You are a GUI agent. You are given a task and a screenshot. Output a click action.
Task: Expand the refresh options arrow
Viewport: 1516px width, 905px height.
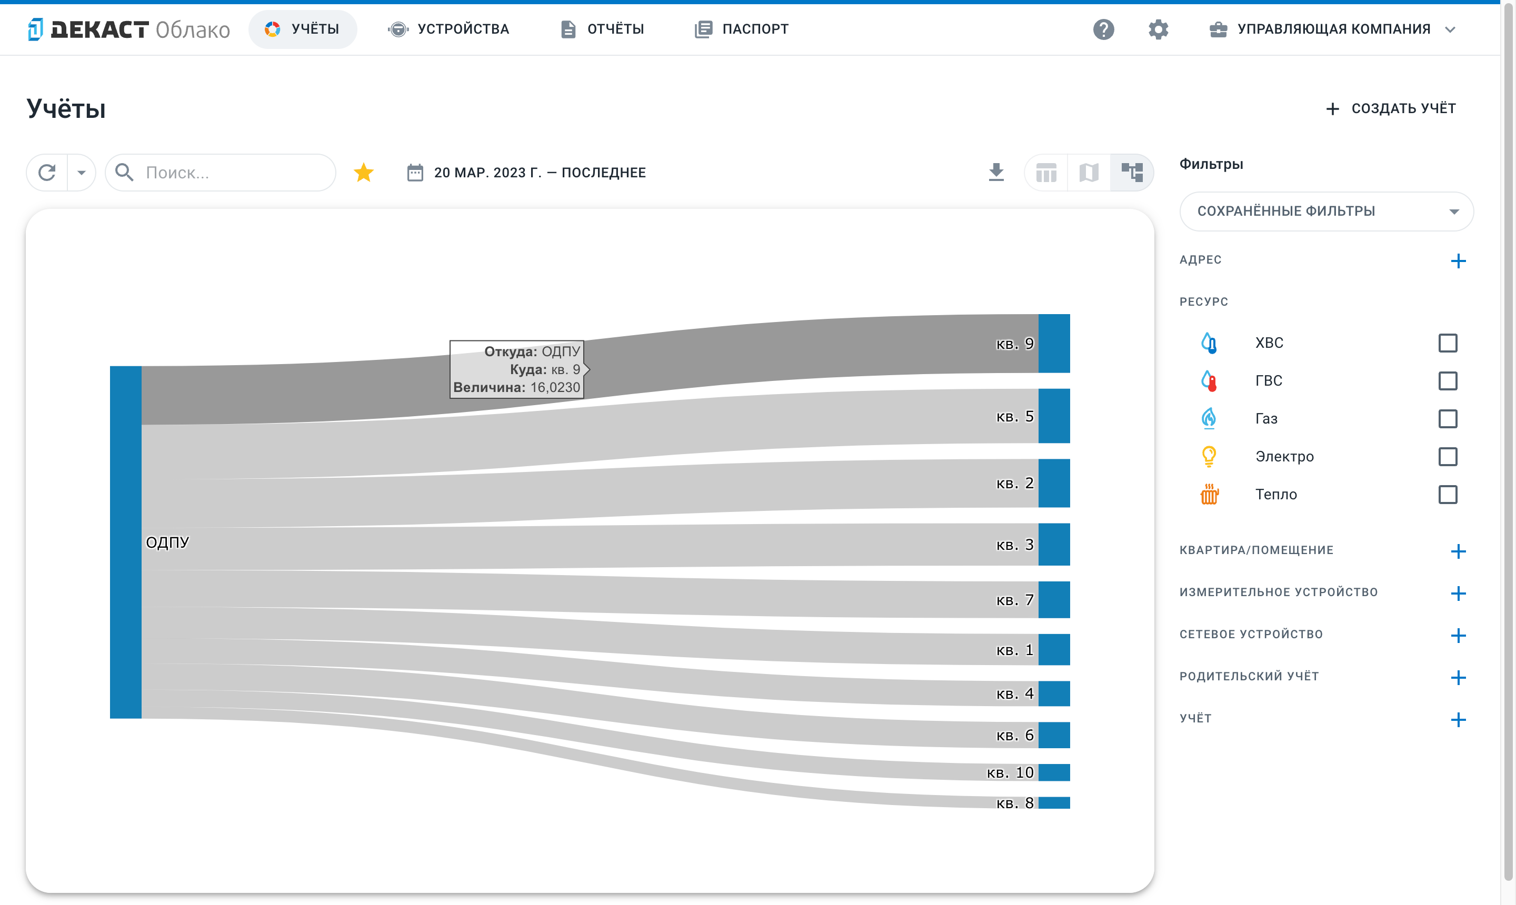pyautogui.click(x=81, y=173)
